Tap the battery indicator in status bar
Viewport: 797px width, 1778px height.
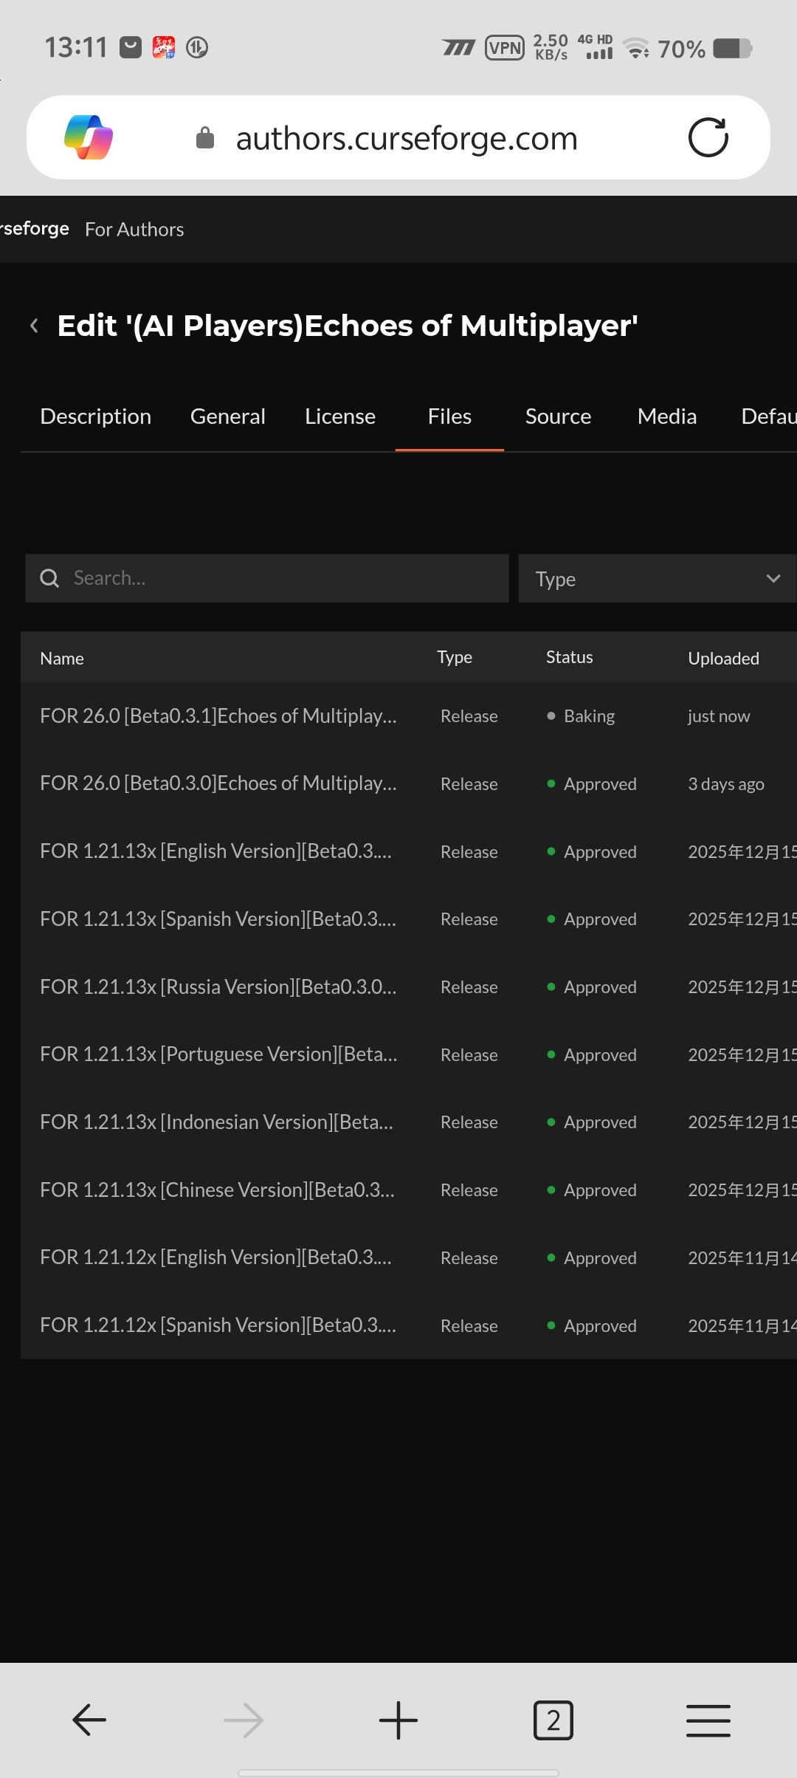click(733, 49)
